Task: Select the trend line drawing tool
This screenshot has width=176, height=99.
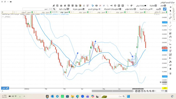Action: 170,26
